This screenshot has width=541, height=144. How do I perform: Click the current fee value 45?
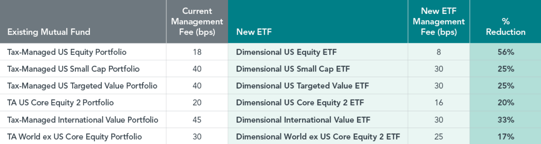[x=197, y=120]
